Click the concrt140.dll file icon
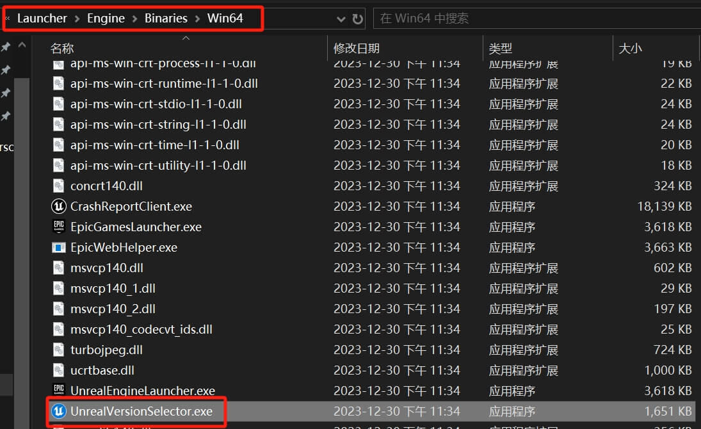 [x=58, y=186]
